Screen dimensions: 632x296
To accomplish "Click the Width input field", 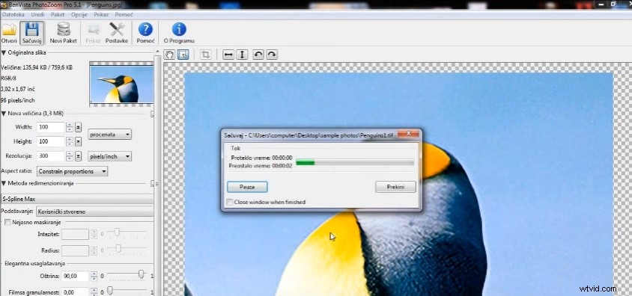I will [50, 128].
